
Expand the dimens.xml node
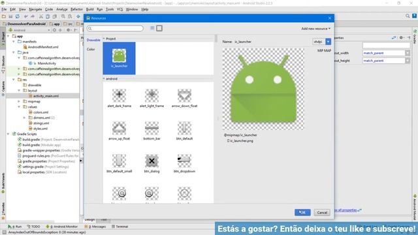tap(24, 117)
